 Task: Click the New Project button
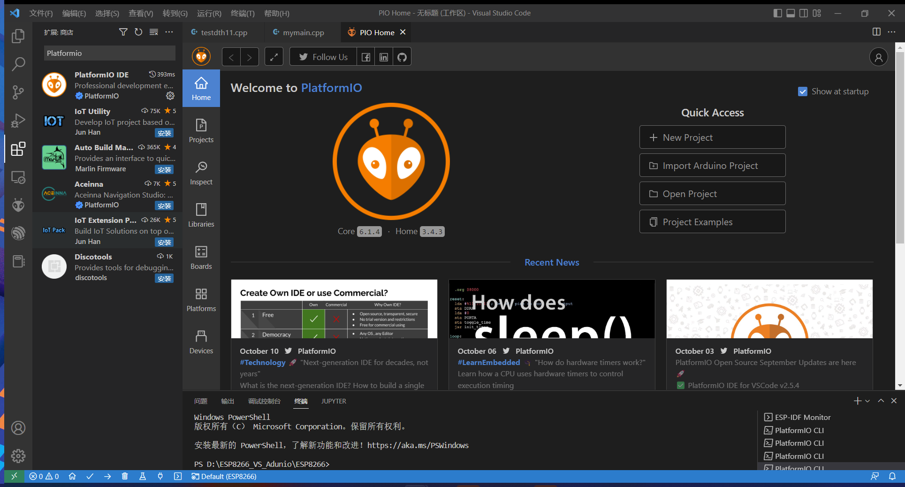pos(712,137)
